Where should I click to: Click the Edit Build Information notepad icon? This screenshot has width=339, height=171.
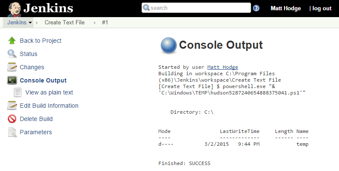pos(12,106)
